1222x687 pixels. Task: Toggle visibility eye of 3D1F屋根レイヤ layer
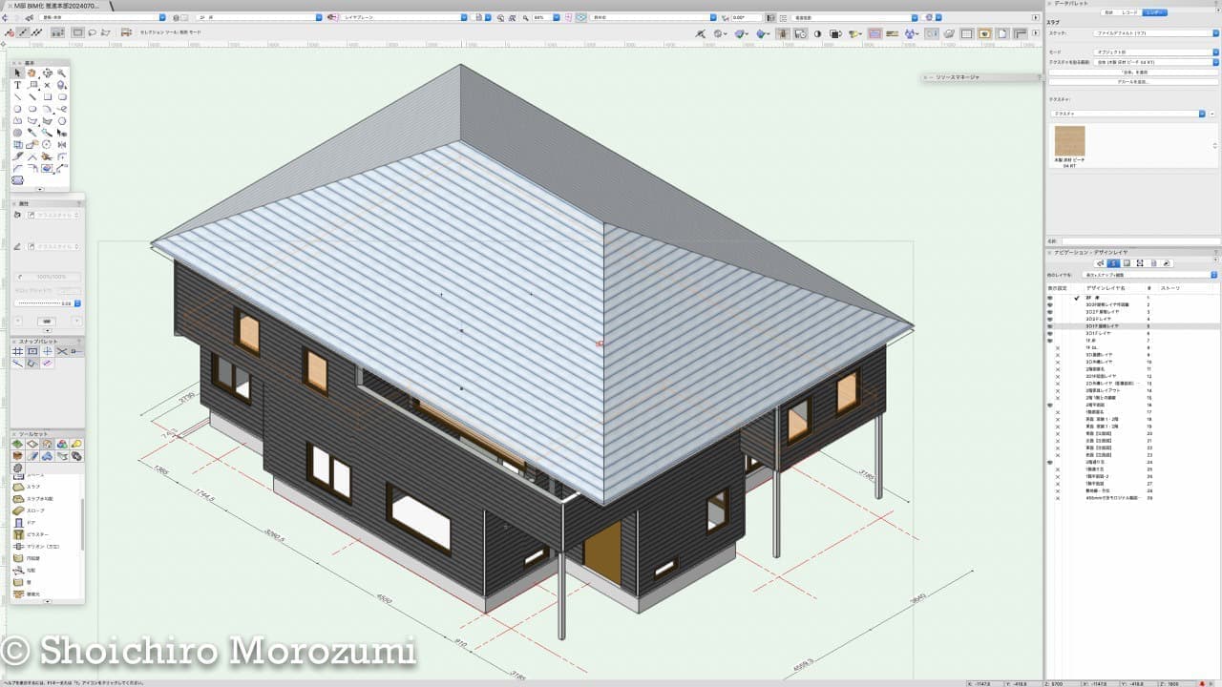1049,326
